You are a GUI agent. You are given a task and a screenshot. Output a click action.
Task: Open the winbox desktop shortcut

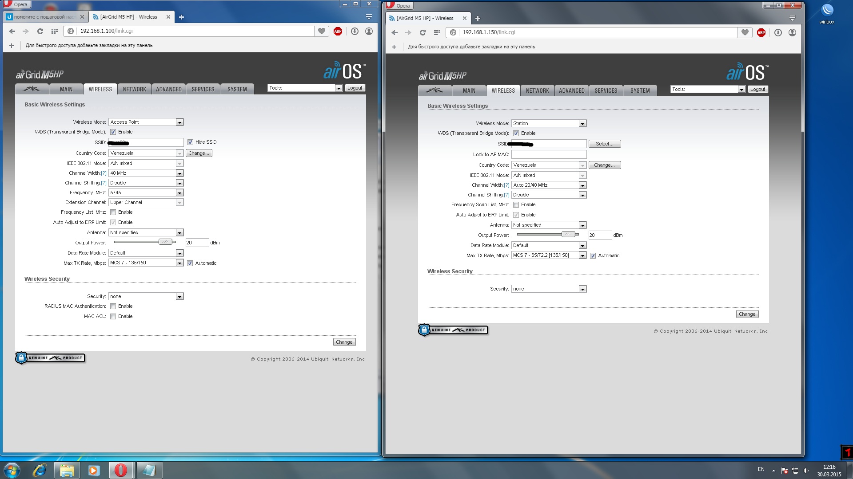pyautogui.click(x=827, y=14)
